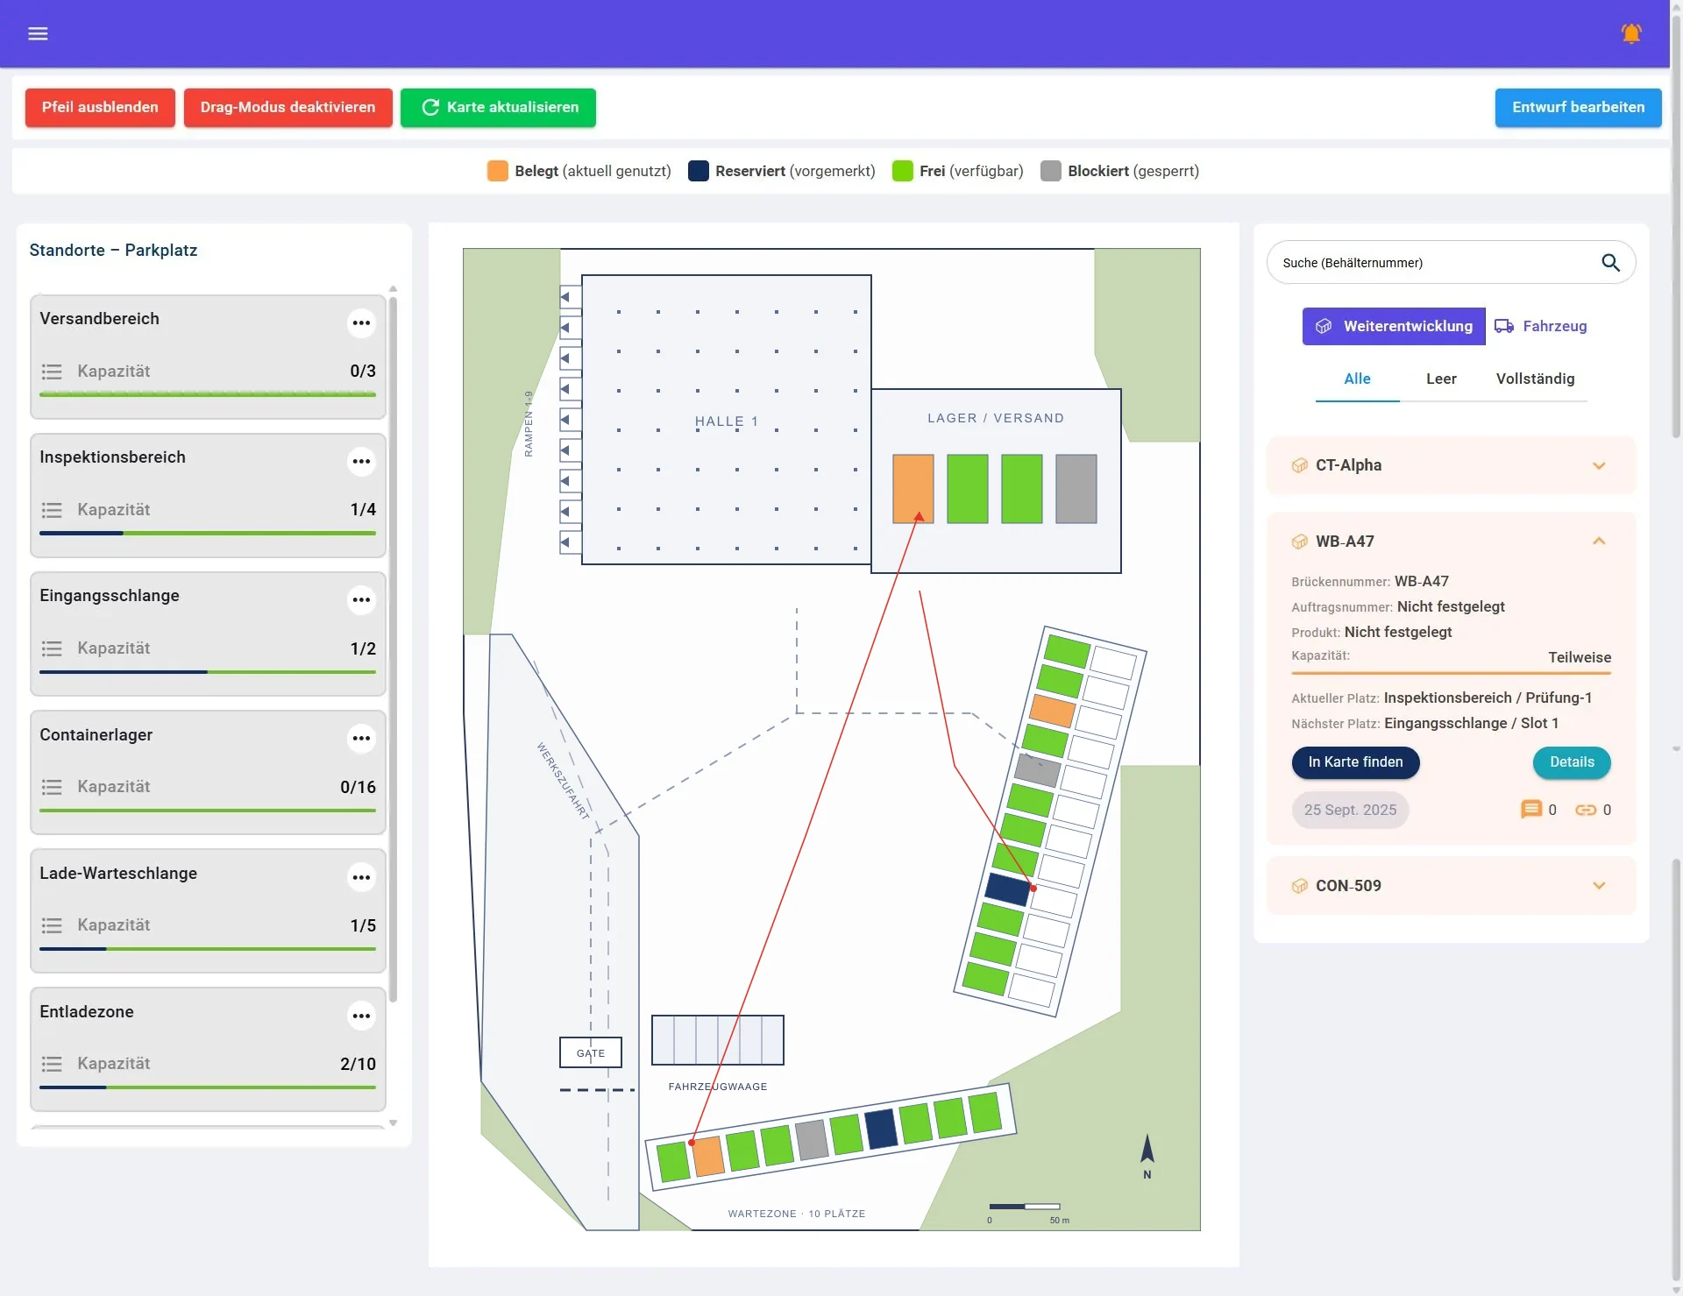Click the GATE box on the map
The height and width of the screenshot is (1296, 1683).
[591, 1052]
